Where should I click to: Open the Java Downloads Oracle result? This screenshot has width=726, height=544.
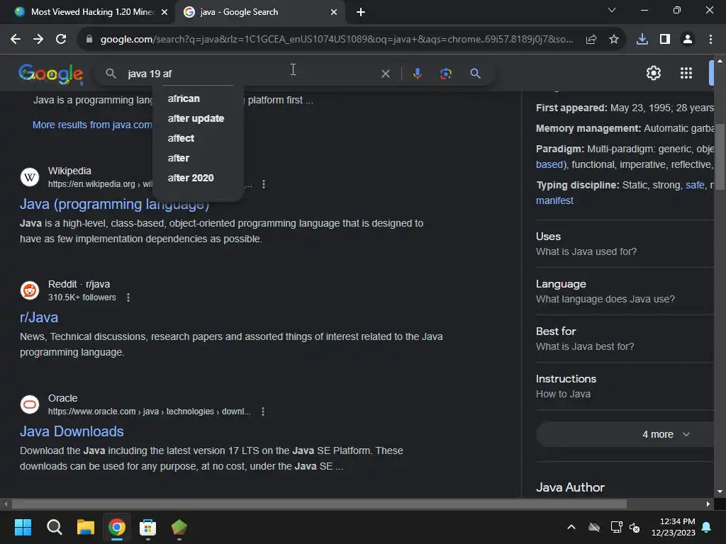point(72,431)
